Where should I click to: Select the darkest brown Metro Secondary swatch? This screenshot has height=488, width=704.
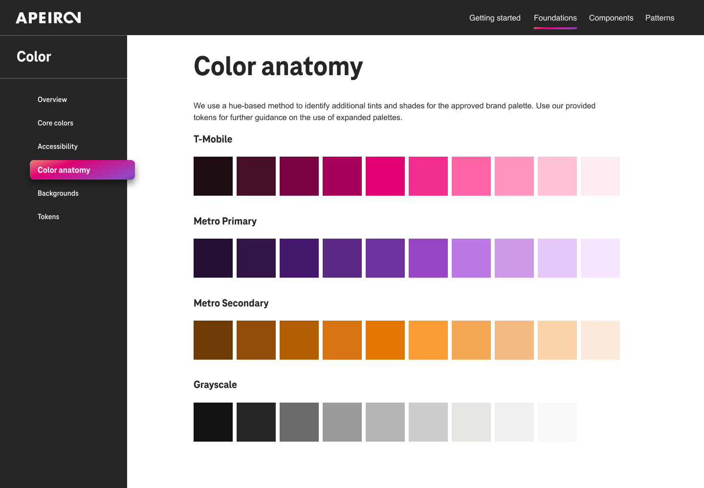click(213, 340)
